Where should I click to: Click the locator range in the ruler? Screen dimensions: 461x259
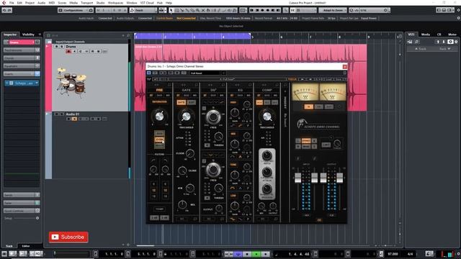(192, 37)
